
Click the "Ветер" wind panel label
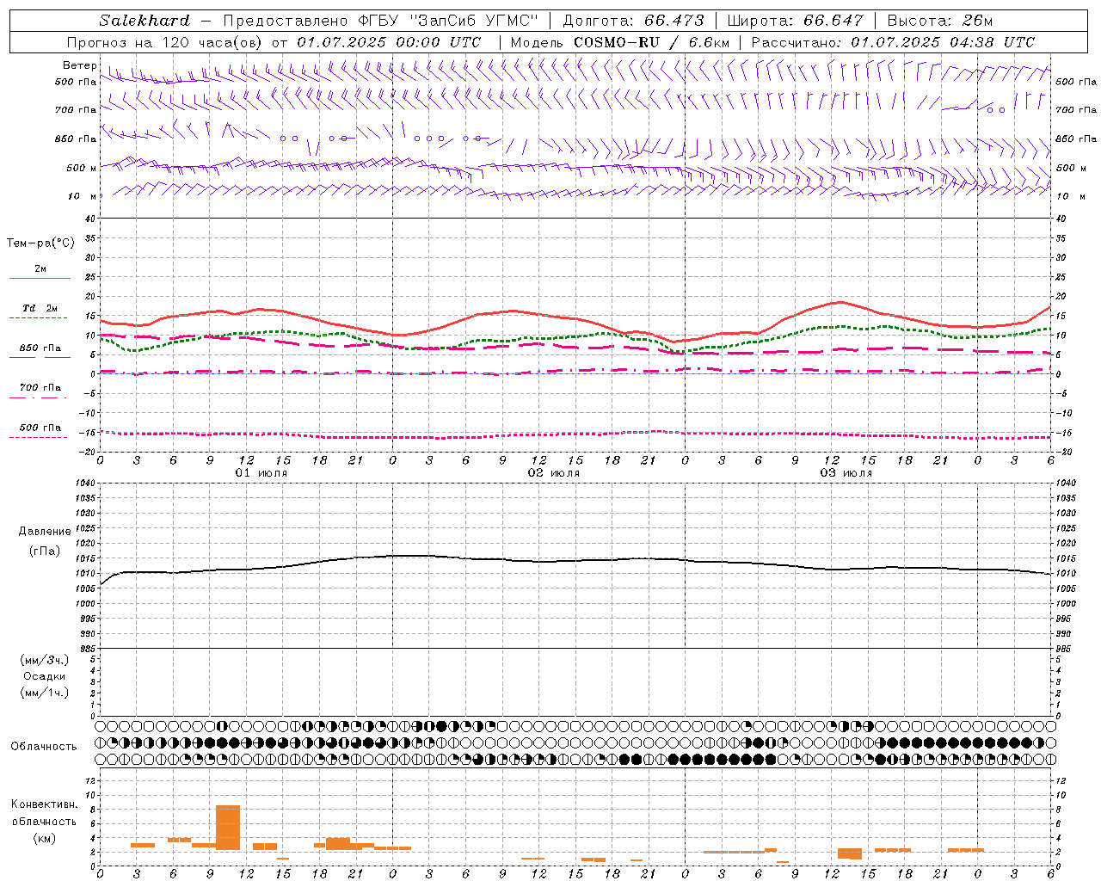(x=80, y=65)
